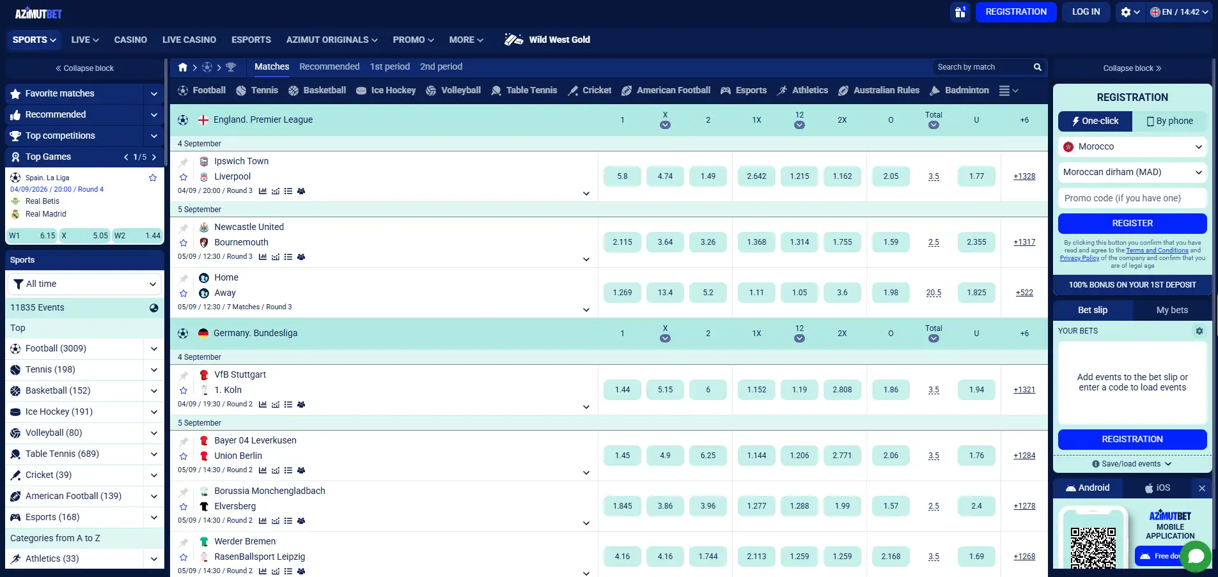Open the Sports dropdown in main navigation
The image size is (1218, 577).
pyautogui.click(x=35, y=40)
